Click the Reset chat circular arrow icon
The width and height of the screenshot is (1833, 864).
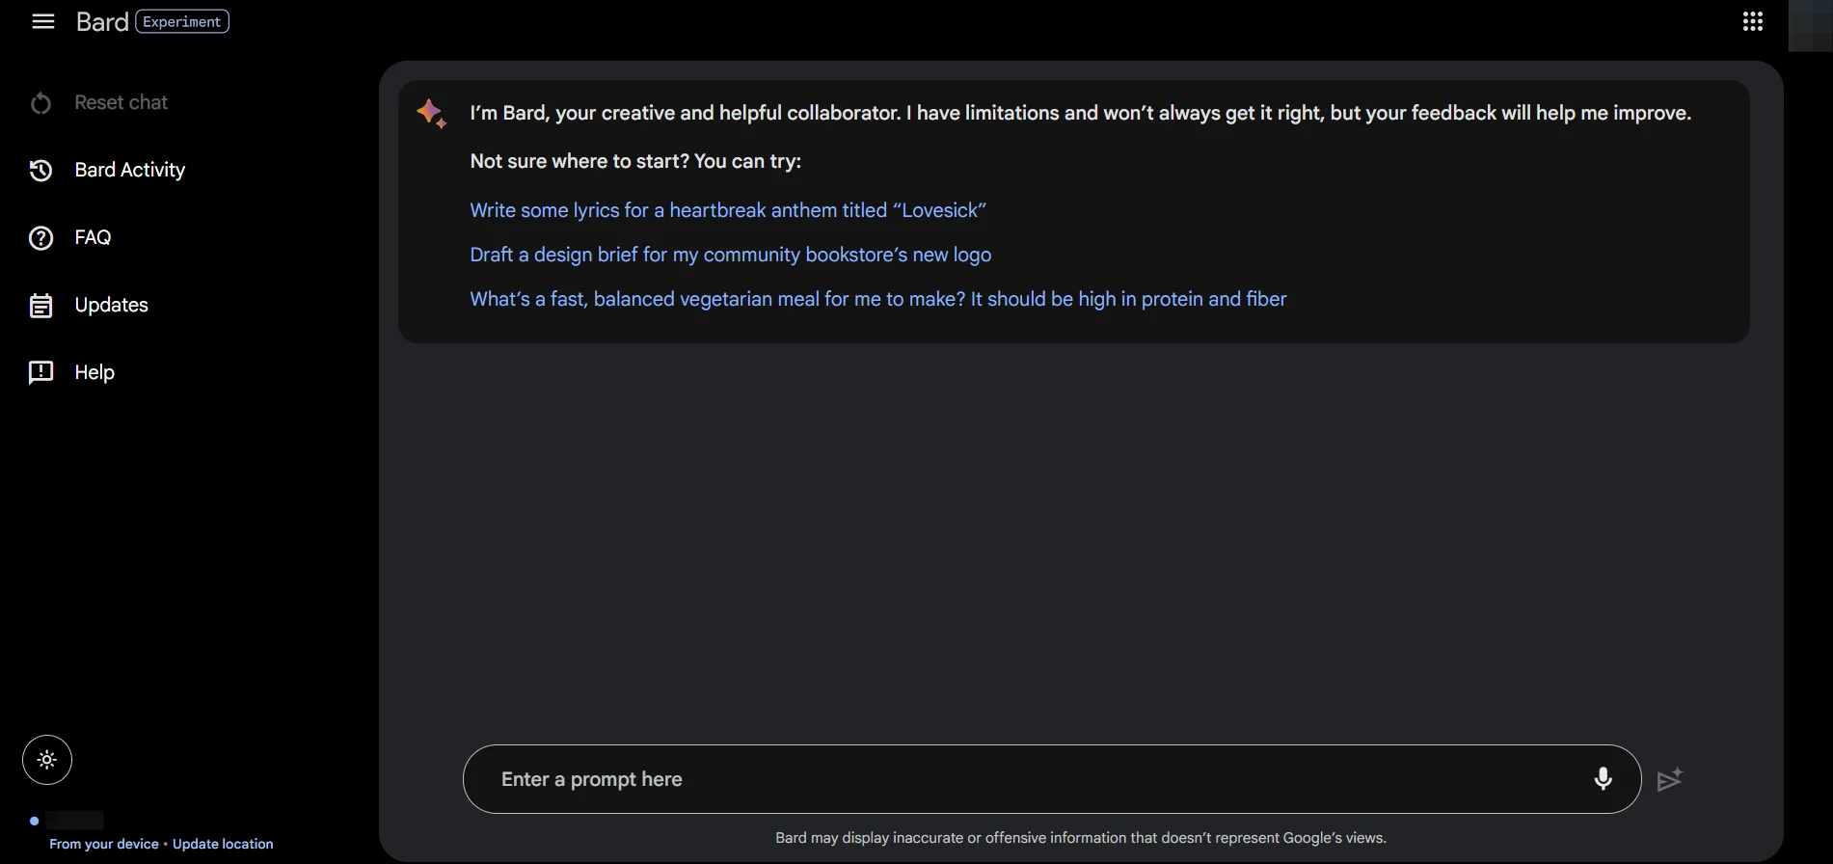click(40, 103)
